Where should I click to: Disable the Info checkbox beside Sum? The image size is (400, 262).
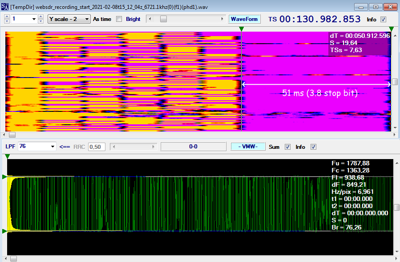click(313, 146)
